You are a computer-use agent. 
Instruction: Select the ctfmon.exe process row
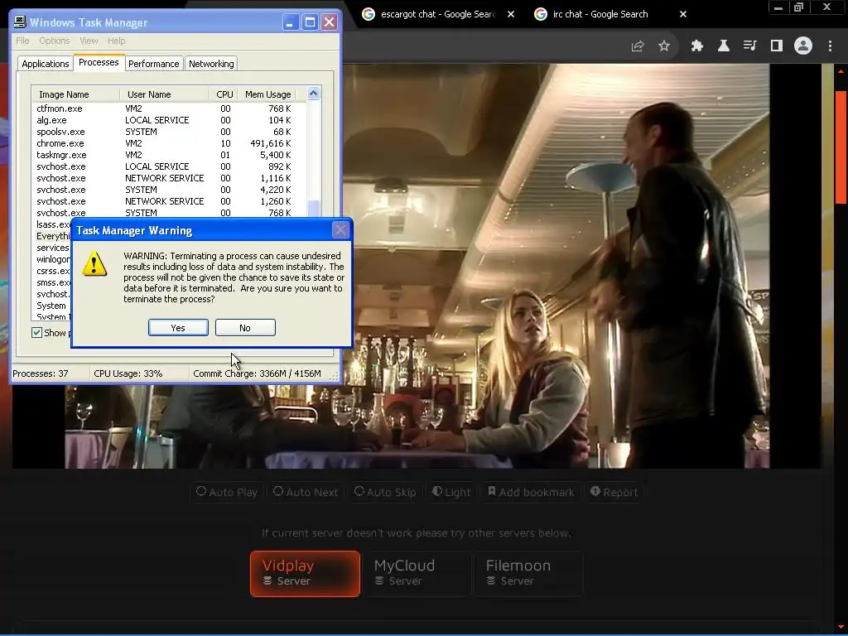pyautogui.click(x=169, y=108)
